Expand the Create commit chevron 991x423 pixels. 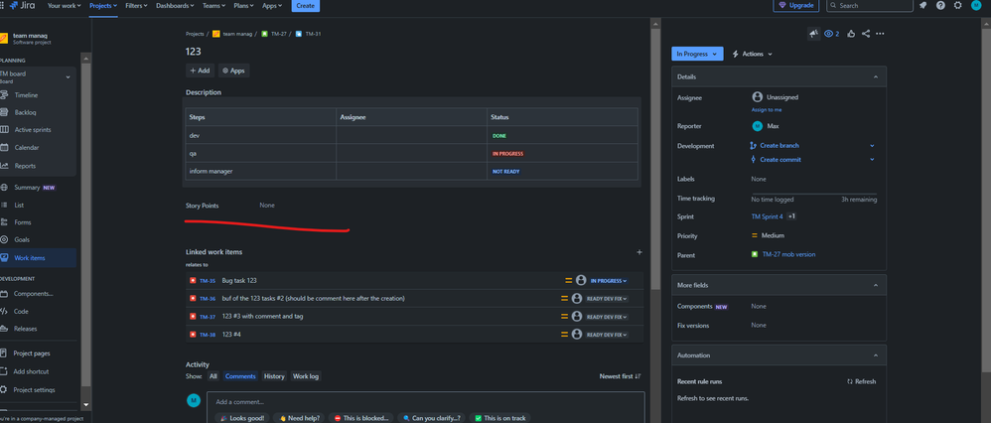pyautogui.click(x=872, y=159)
